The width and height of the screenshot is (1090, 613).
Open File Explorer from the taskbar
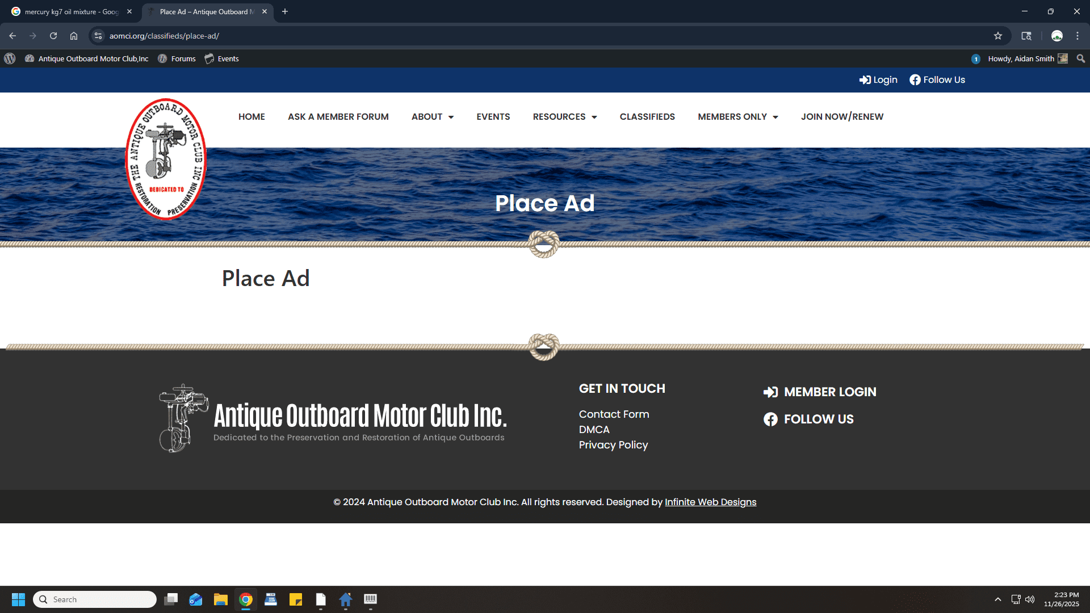coord(220,599)
